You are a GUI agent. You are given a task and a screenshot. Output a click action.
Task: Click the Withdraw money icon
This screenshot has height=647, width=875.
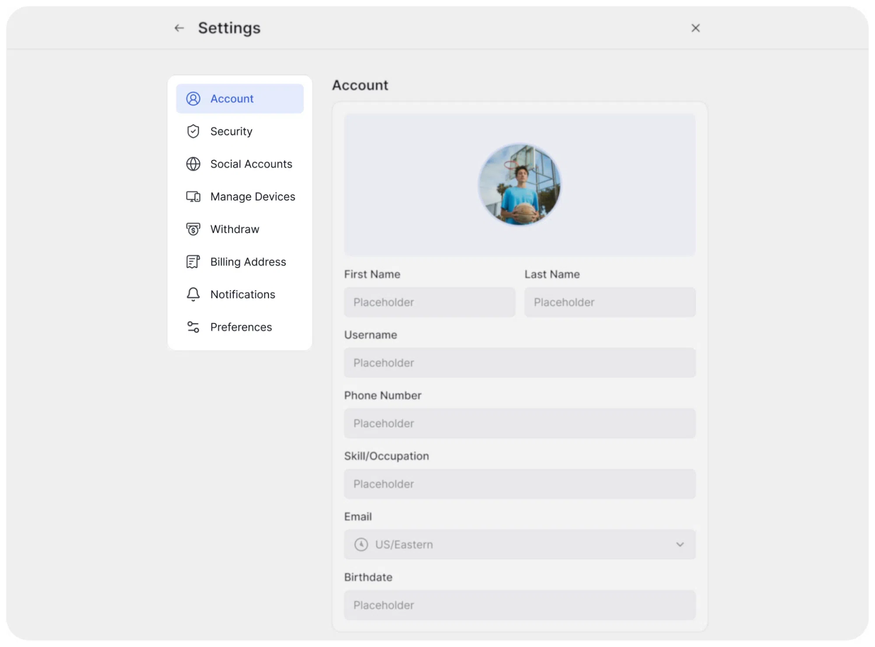coord(193,229)
